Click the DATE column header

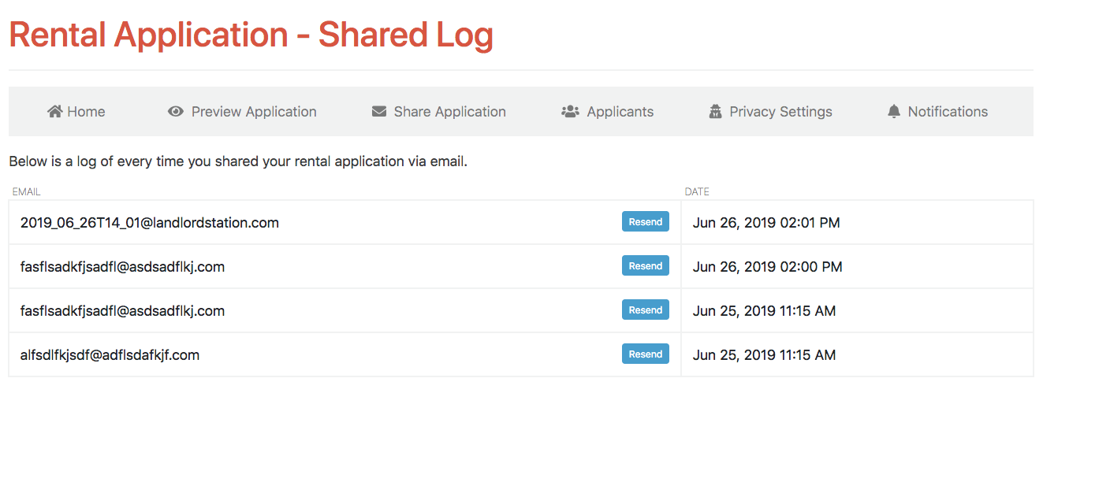(x=697, y=191)
